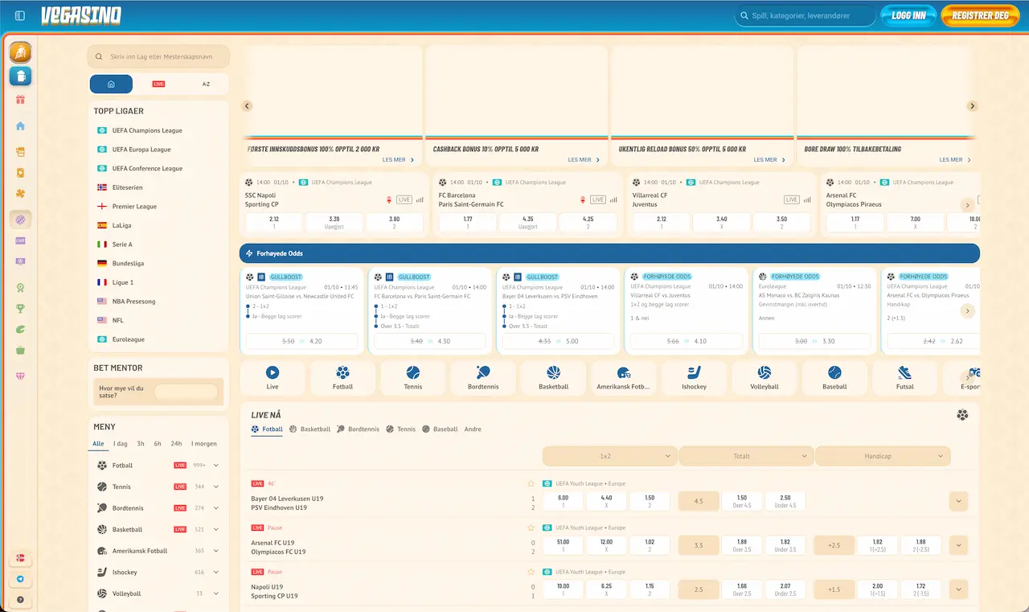Image resolution: width=1029 pixels, height=612 pixels.
Task: Open the Basketball sport icon tile
Action: point(553,377)
